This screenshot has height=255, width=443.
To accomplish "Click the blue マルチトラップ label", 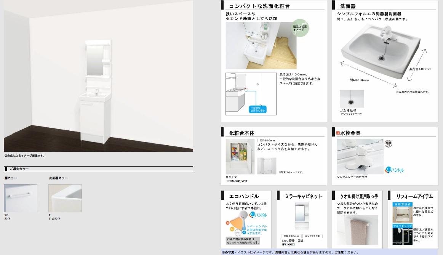I will point(403,226).
